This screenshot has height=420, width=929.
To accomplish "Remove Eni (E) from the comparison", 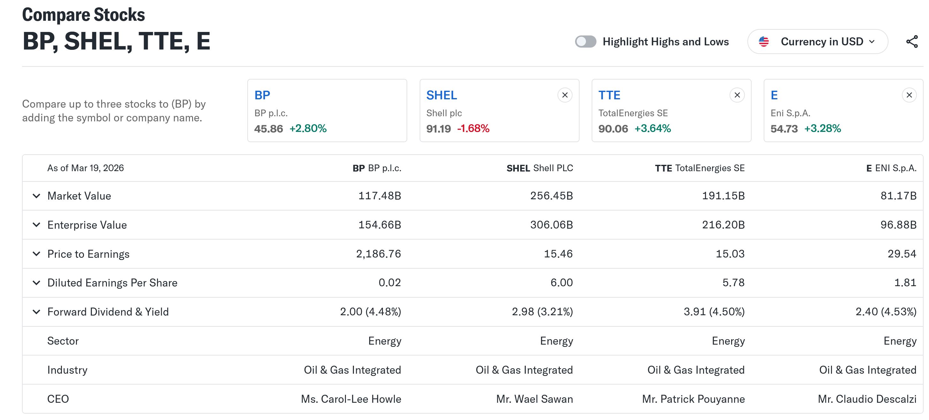I will tap(909, 95).
